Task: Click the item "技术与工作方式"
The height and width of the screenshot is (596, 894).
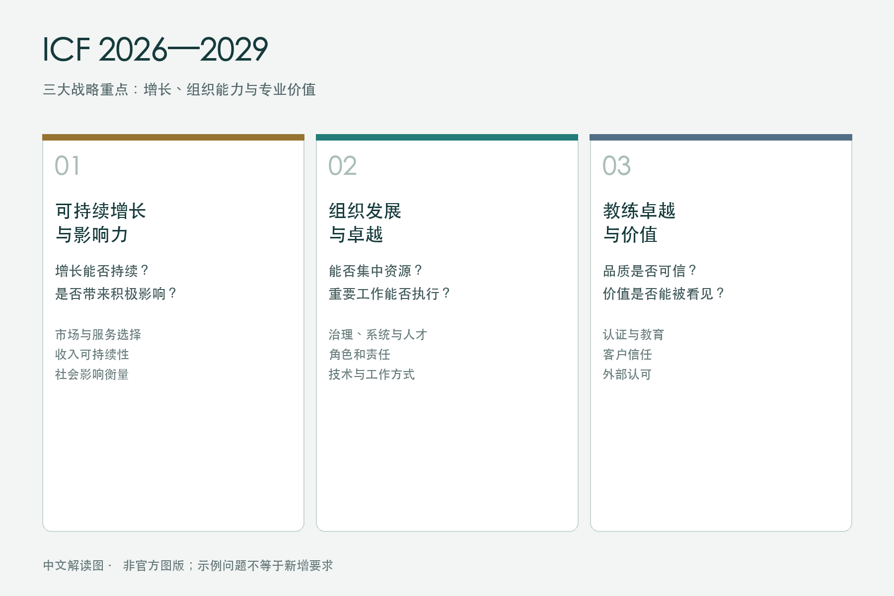Action: (372, 374)
